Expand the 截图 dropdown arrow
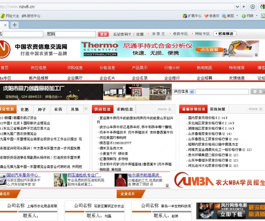The width and height of the screenshot is (265, 221). tap(238, 16)
